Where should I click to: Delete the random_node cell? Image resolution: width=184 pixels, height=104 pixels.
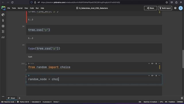156,76
